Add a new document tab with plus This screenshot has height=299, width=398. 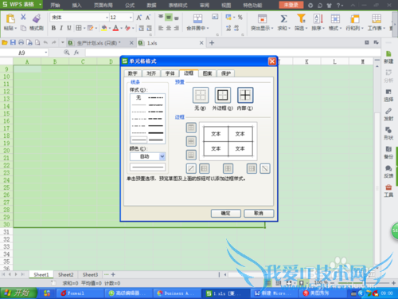pos(212,43)
